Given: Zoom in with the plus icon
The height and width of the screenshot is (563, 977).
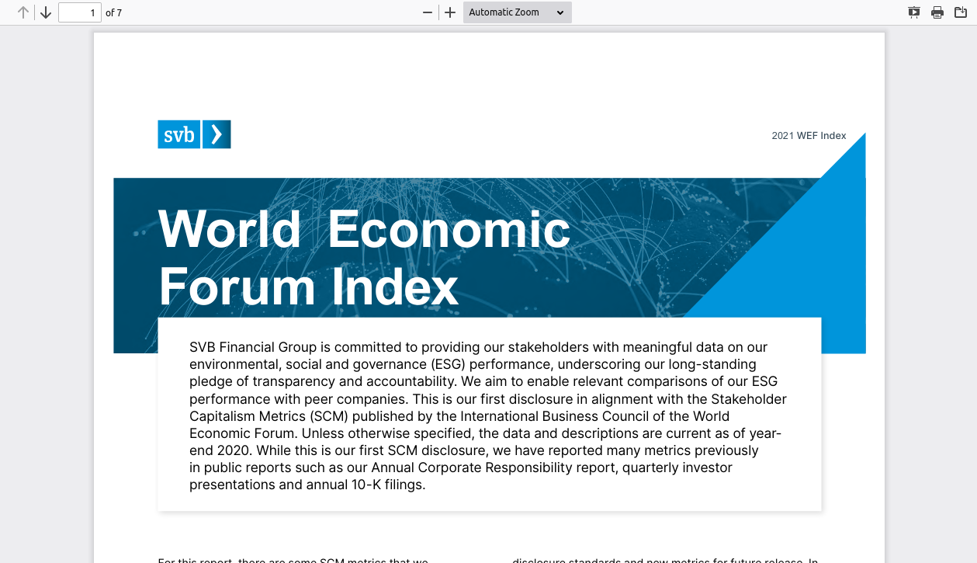Looking at the screenshot, I should 450,12.
